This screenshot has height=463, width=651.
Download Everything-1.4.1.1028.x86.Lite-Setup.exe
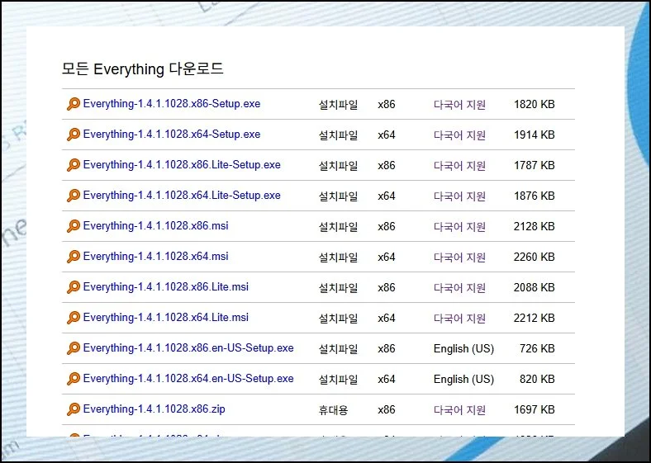coord(182,165)
